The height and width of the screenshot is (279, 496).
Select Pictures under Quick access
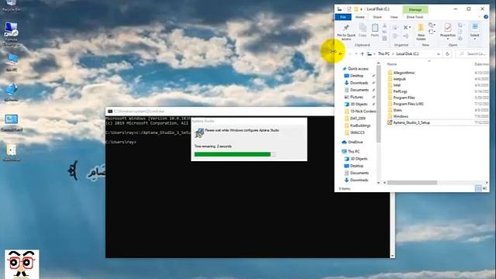tap(356, 97)
